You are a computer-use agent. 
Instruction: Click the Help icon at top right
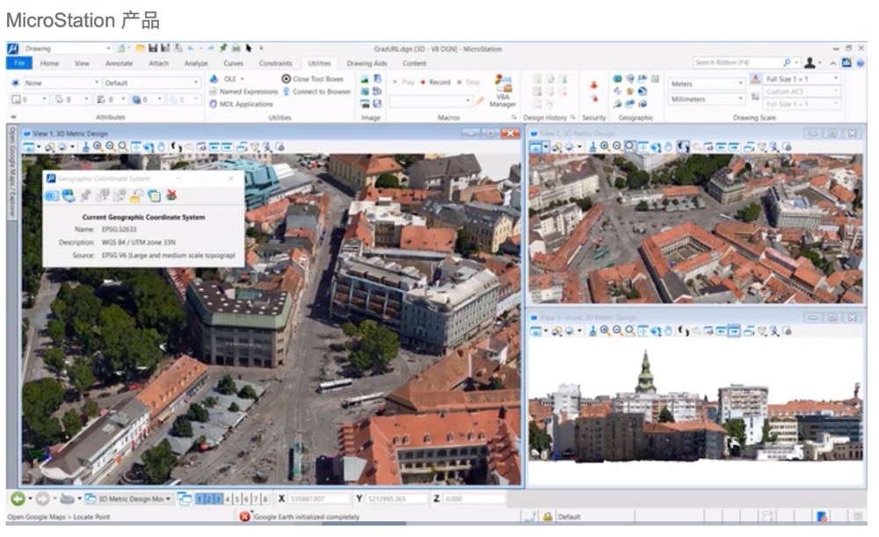coord(860,62)
